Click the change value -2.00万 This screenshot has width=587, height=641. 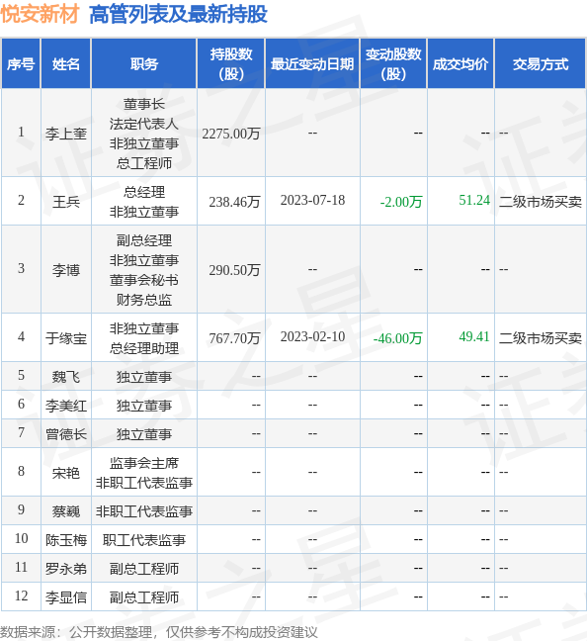click(401, 202)
